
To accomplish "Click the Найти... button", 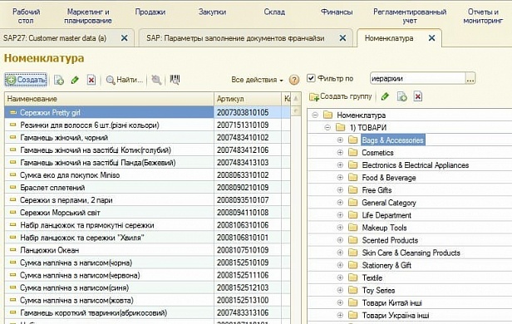I will click(x=125, y=80).
